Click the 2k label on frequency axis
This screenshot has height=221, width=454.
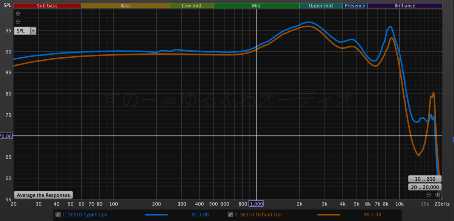[299, 204]
